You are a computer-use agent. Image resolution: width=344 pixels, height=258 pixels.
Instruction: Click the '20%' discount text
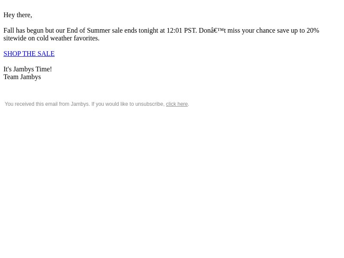point(313,31)
